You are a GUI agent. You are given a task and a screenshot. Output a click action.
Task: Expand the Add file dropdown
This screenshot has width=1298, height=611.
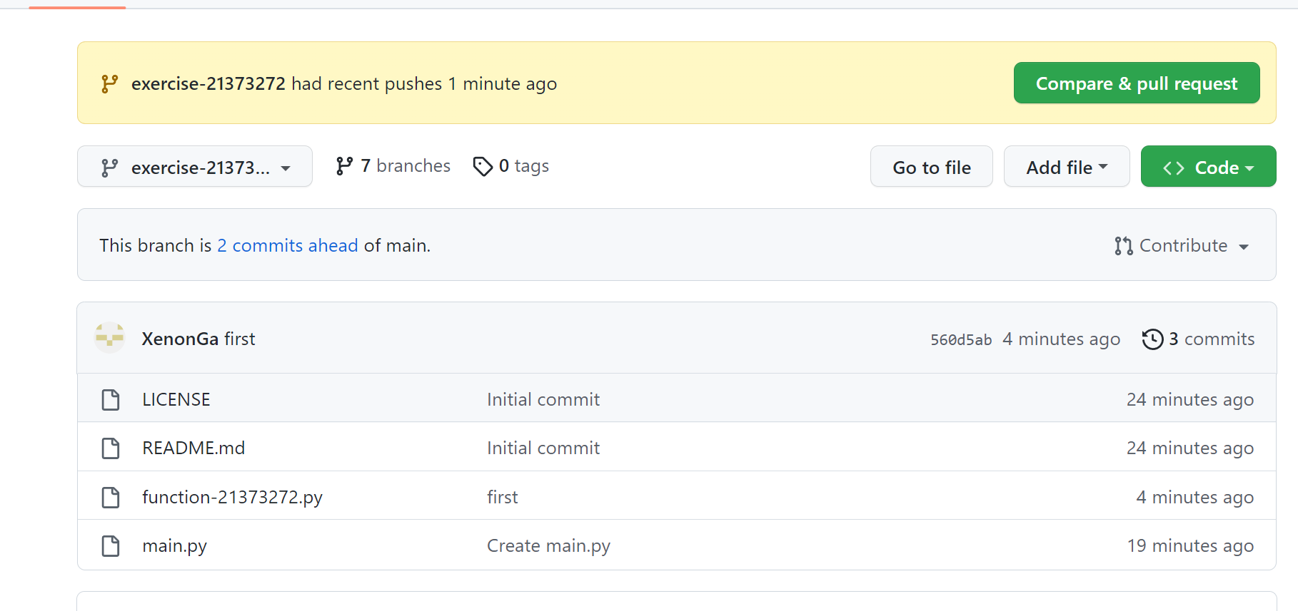[1067, 166]
